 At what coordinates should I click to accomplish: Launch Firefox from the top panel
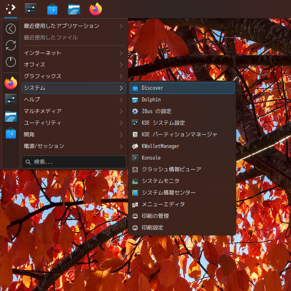[x=96, y=9]
